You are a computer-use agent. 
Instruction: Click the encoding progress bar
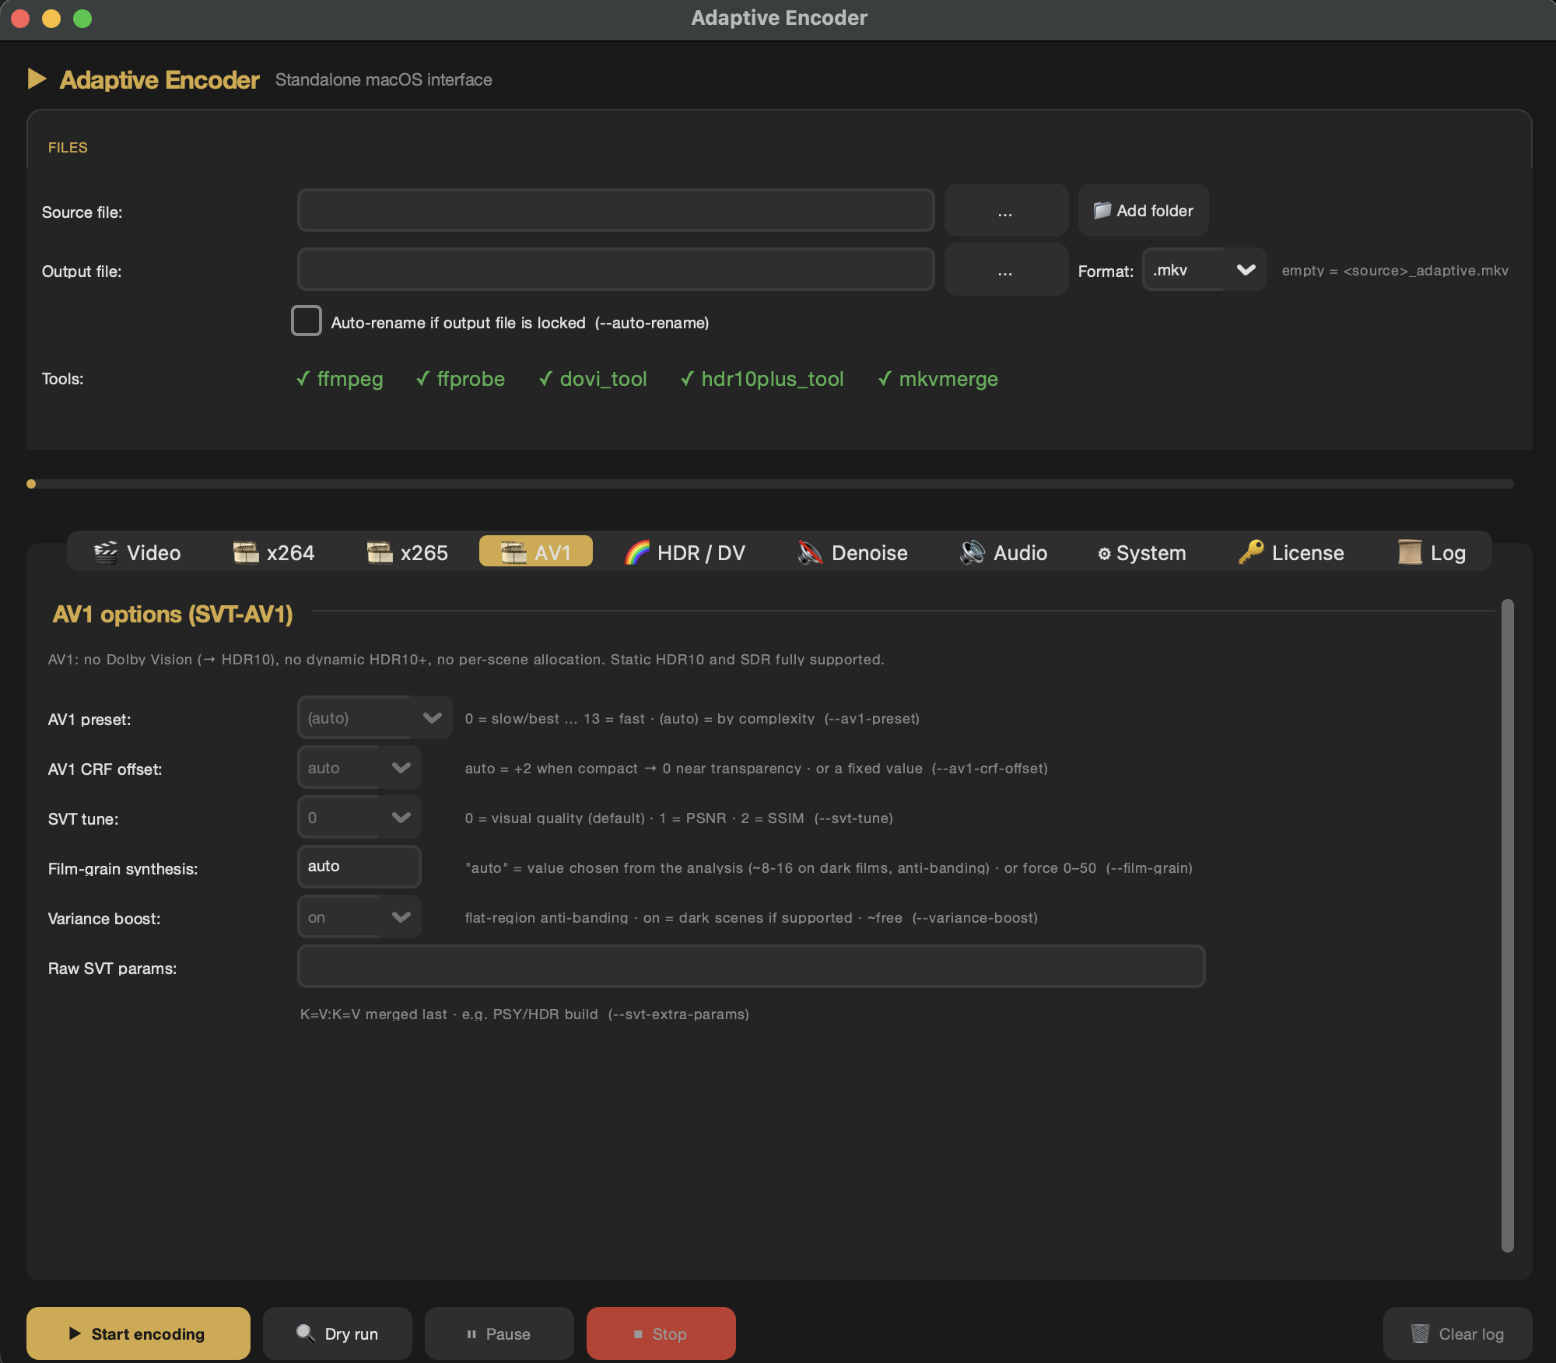click(770, 484)
